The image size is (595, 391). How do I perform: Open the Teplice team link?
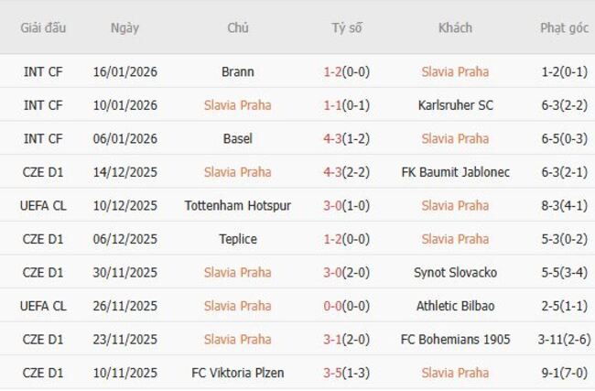pos(238,239)
